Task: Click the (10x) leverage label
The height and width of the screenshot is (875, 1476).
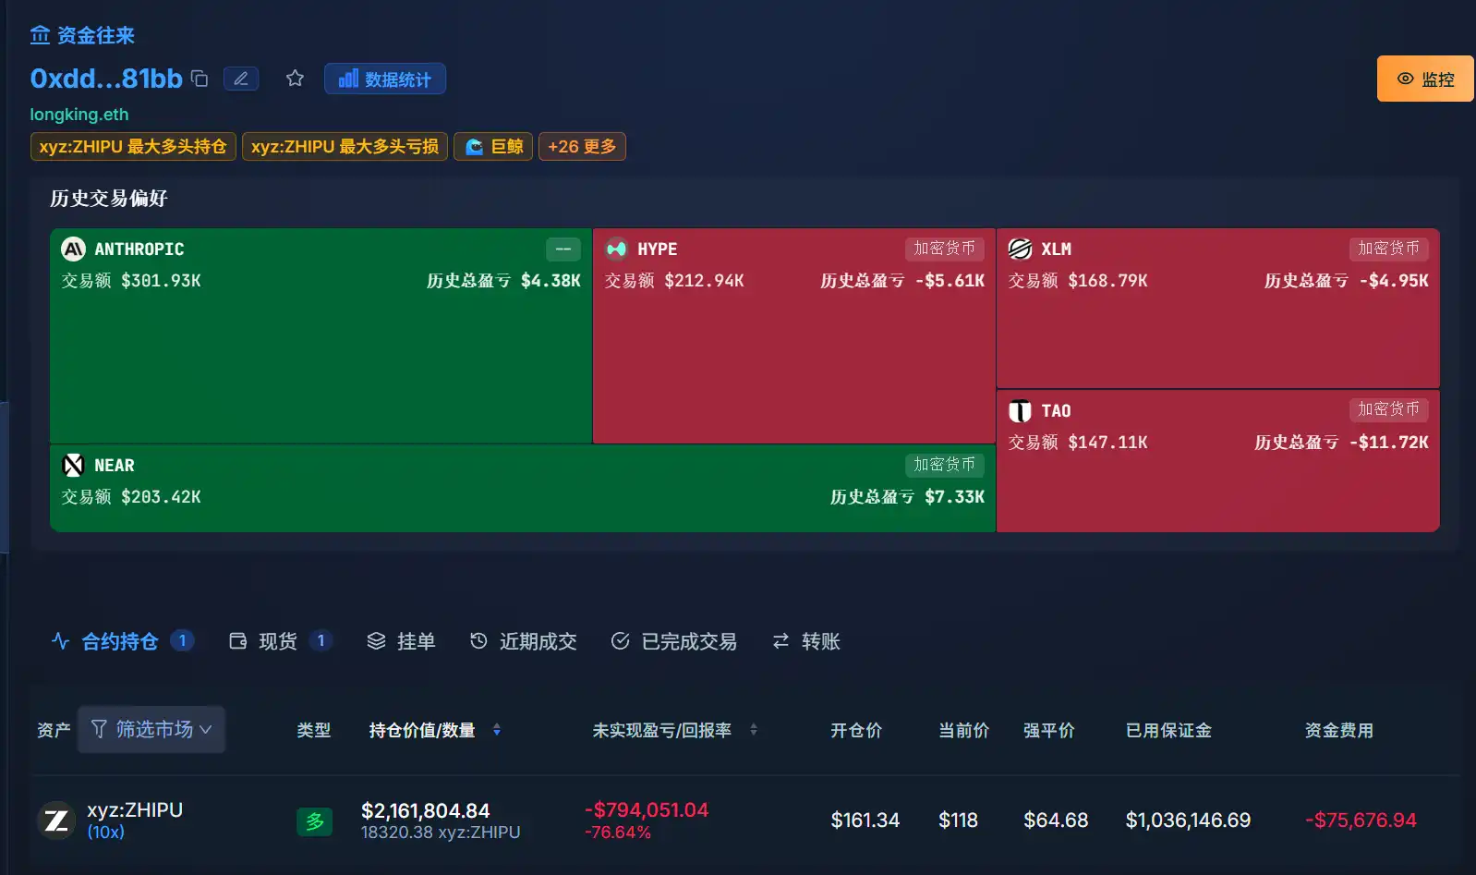Action: tap(106, 832)
